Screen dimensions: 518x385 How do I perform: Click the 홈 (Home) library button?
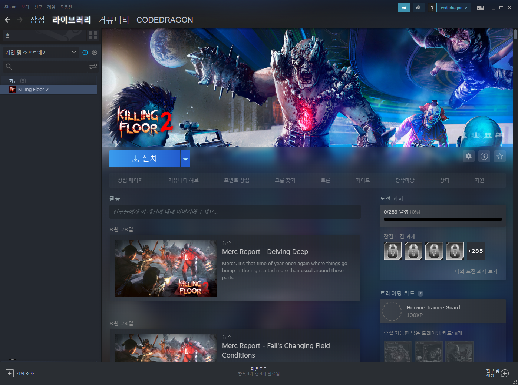pos(44,36)
